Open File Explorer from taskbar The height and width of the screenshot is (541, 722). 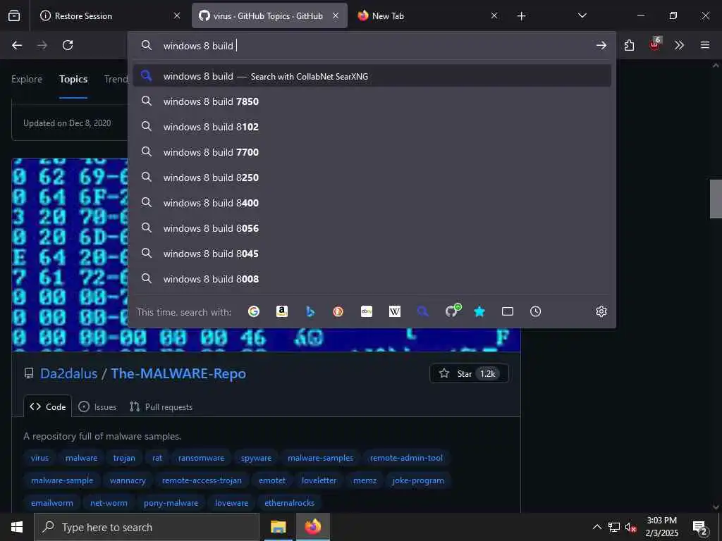[278, 527]
